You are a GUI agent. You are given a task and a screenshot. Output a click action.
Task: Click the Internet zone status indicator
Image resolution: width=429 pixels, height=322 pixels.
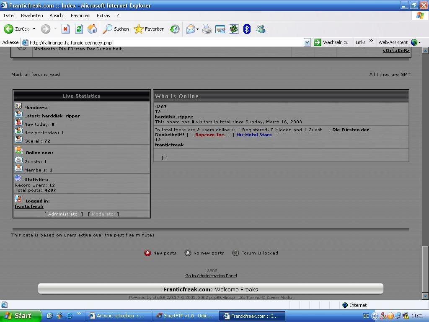354,305
